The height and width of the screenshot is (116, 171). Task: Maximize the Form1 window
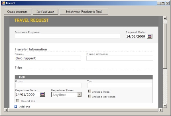click(x=163, y=3)
